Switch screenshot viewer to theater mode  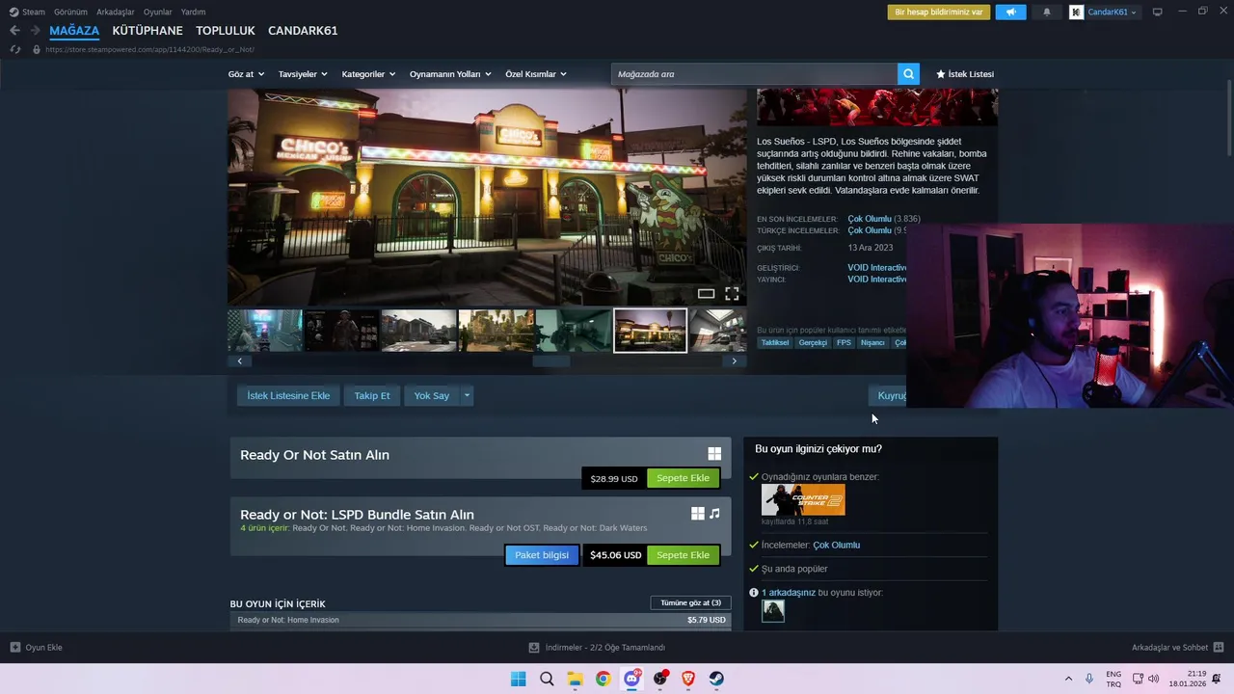click(706, 294)
